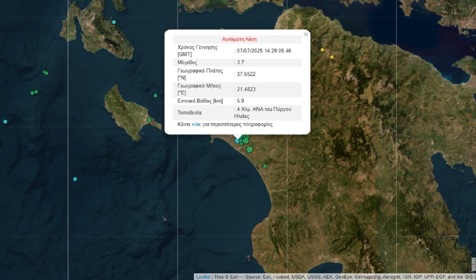
Task: Click the isolated green marker southeast of Pyrgos
Action: click(265, 166)
